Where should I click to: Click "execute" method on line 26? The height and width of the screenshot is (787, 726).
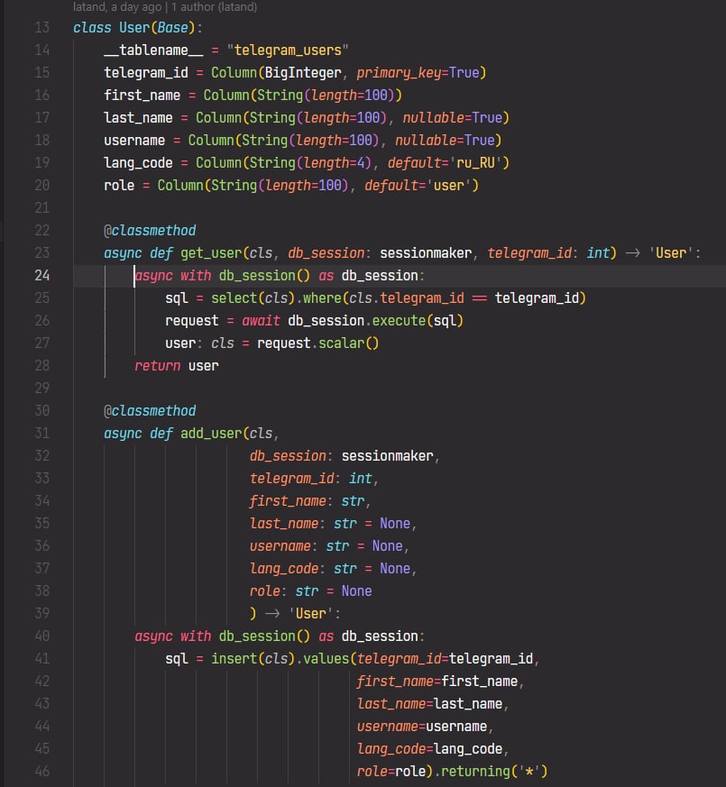pos(399,321)
